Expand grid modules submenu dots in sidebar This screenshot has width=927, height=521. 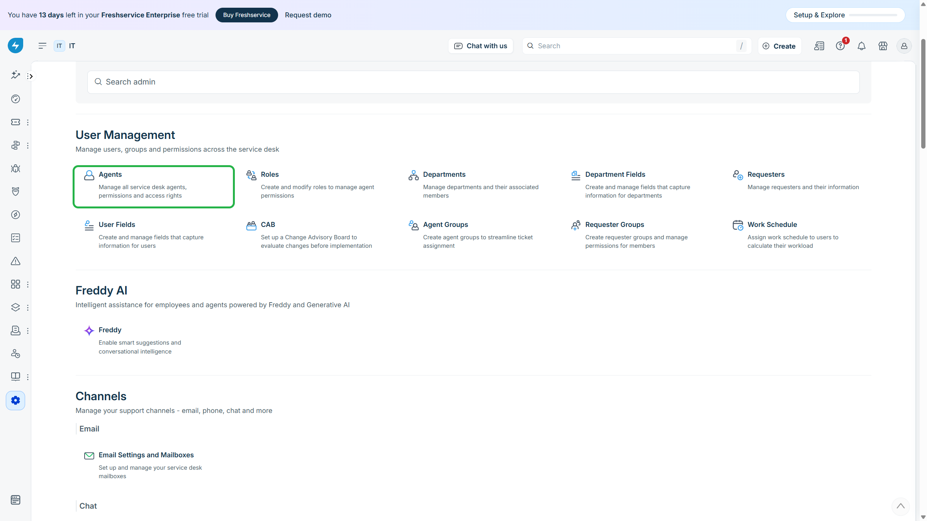click(x=27, y=284)
